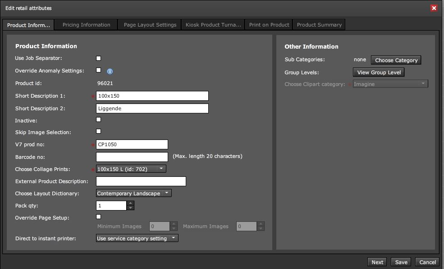Expand the Choose Layout Dictionary dropdown
This screenshot has width=444, height=269.
pyautogui.click(x=134, y=193)
